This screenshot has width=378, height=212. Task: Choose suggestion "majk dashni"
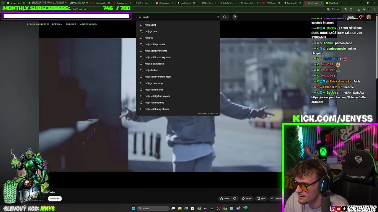click(178, 70)
